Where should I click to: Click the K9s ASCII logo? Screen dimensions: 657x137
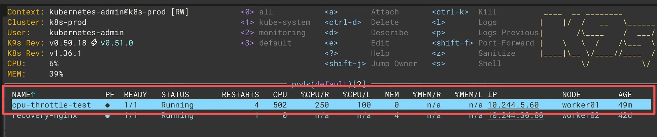coord(598,38)
